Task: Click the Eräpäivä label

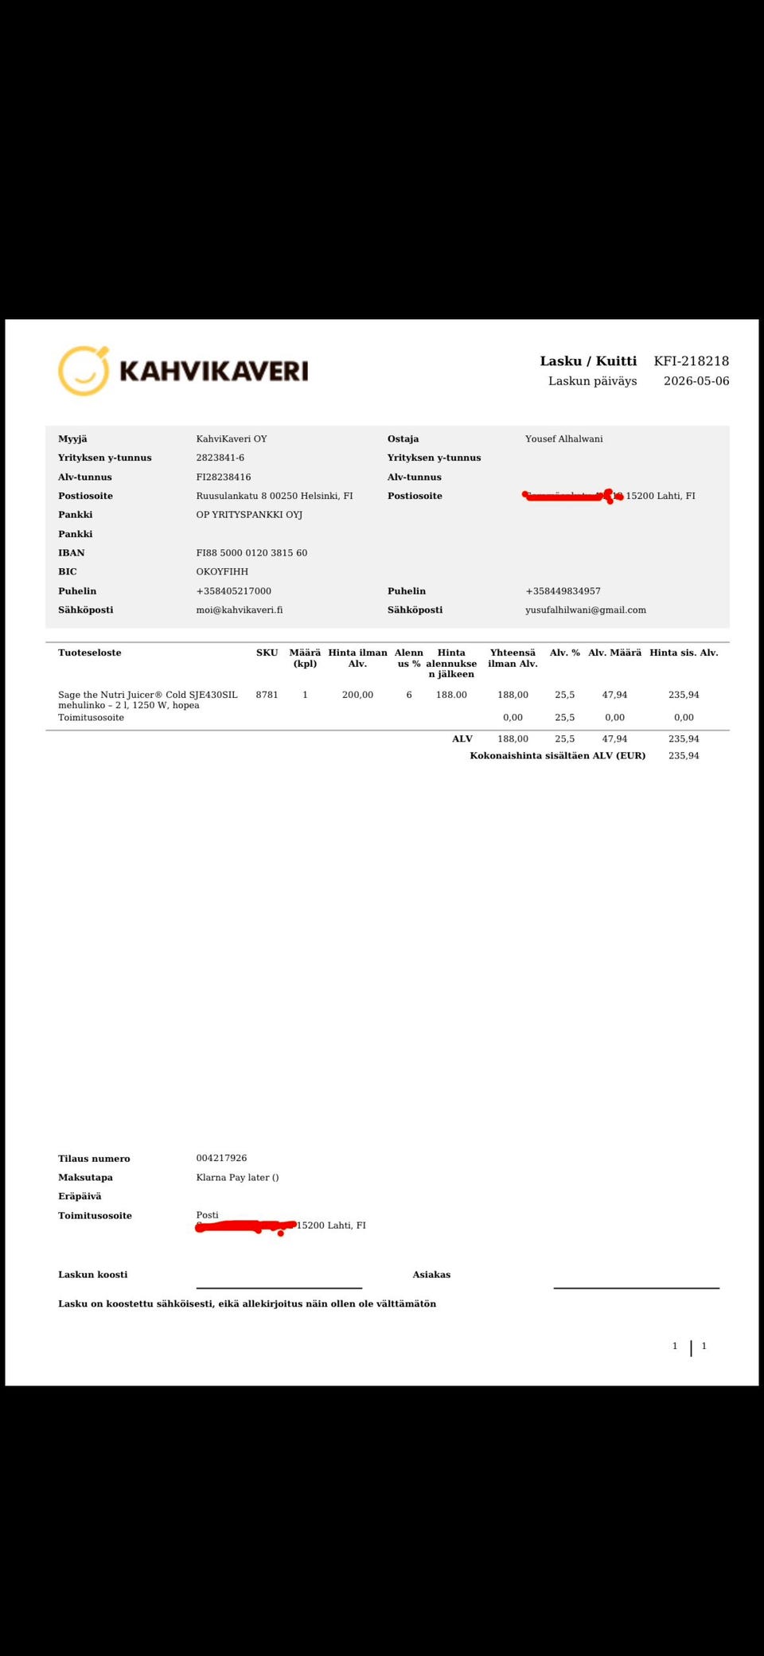Action: pos(80,1197)
